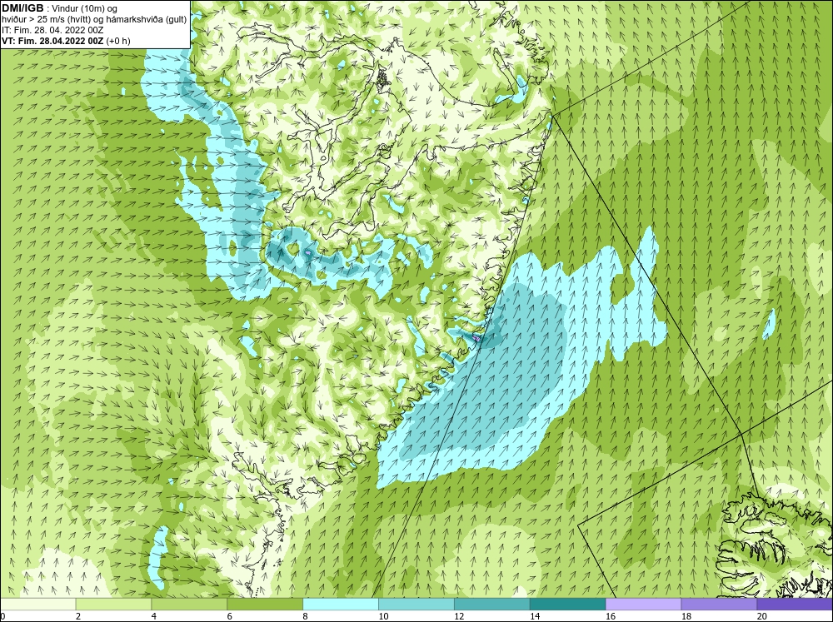Click the legend scale label "8"
833x622 pixels.
pos(306,616)
